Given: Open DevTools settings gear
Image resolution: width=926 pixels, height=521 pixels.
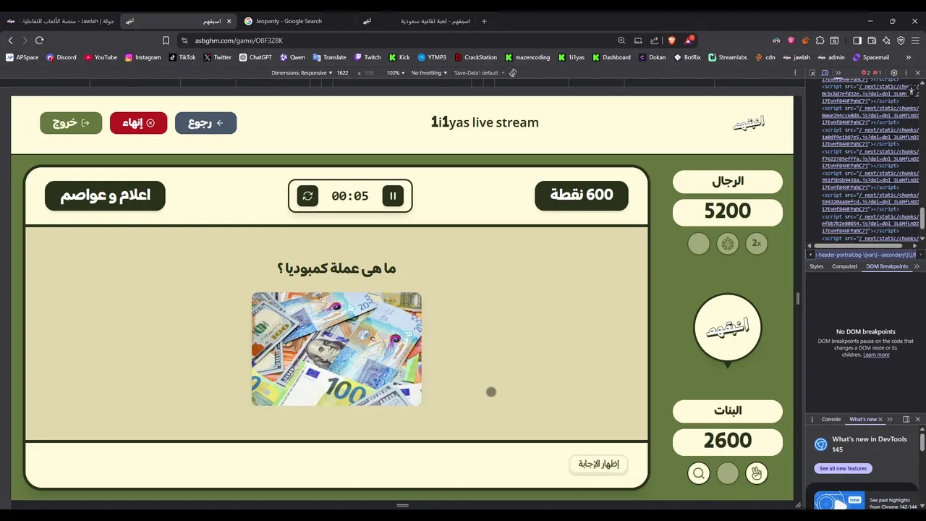Looking at the screenshot, I should (894, 73).
